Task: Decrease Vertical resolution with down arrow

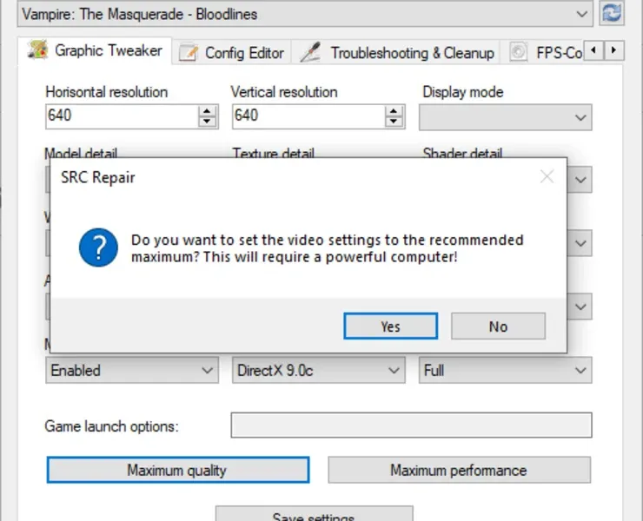Action: pos(394,122)
